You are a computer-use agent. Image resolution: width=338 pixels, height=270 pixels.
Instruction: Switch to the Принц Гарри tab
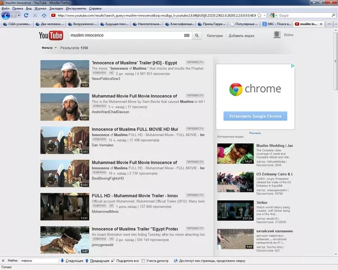tap(211, 24)
